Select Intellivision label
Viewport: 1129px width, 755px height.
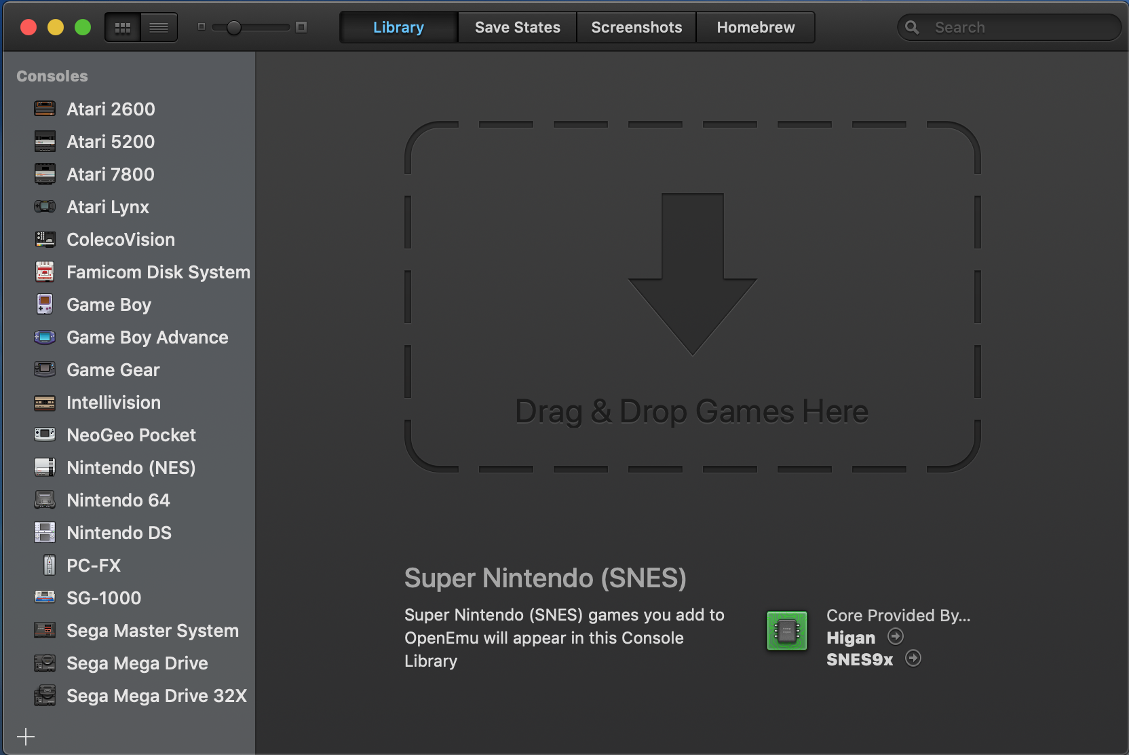113,403
